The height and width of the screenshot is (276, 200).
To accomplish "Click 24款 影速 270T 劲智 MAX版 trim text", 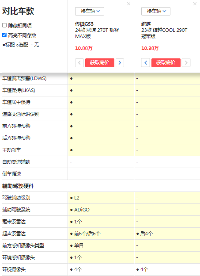I will (97, 33).
